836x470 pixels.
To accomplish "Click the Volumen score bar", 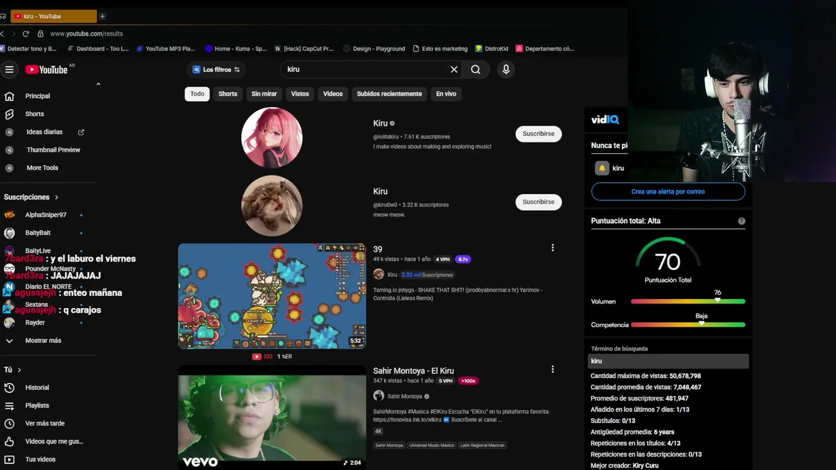I will (x=688, y=302).
